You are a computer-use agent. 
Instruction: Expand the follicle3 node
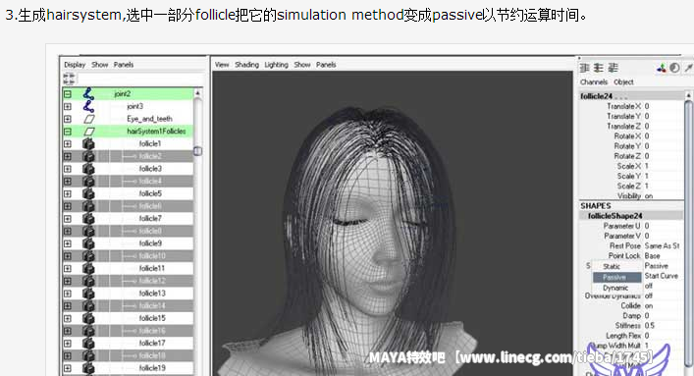pyautogui.click(x=68, y=169)
